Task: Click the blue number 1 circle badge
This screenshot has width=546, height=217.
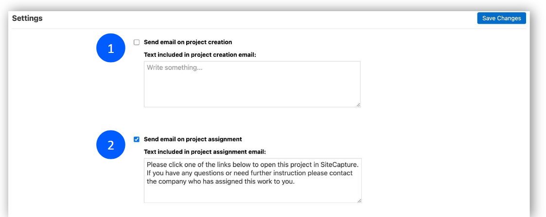Action: [x=111, y=48]
